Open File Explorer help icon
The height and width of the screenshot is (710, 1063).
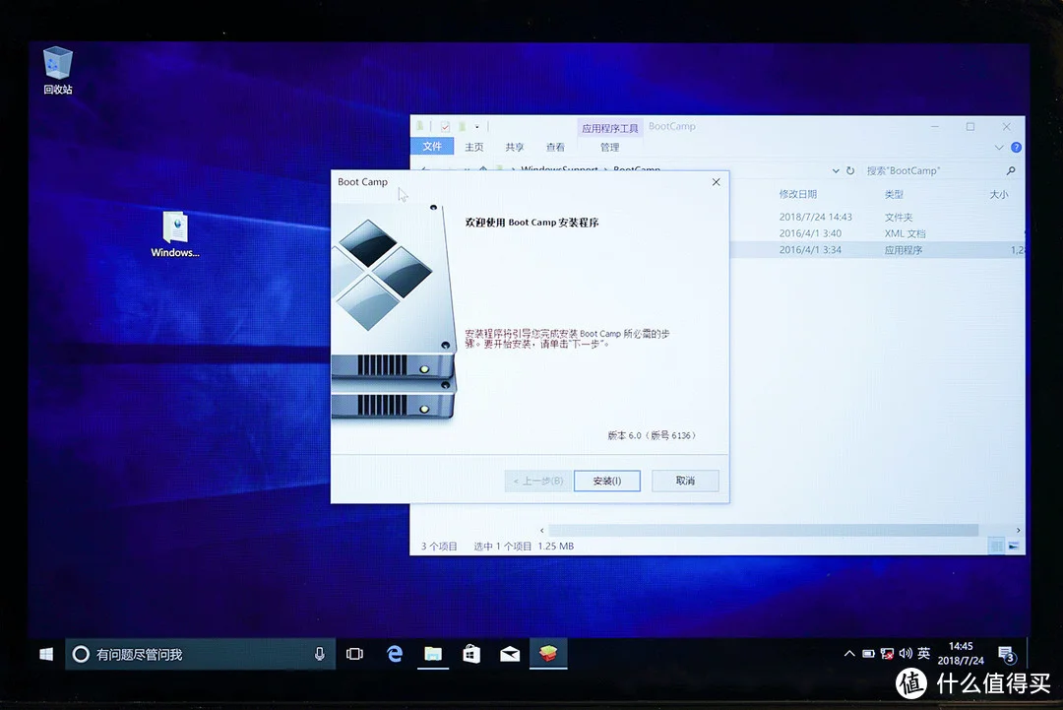[x=1016, y=147]
